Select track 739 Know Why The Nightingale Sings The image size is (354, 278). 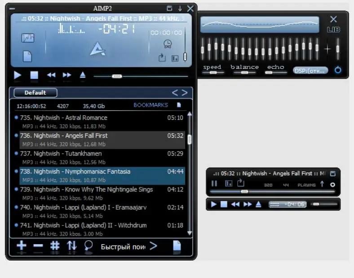click(x=102, y=194)
